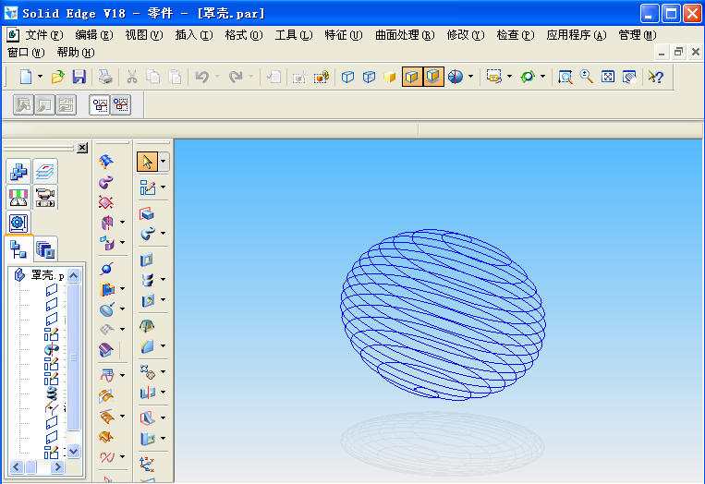Toggle drop shadow display button
705x484 pixels.
(433, 77)
